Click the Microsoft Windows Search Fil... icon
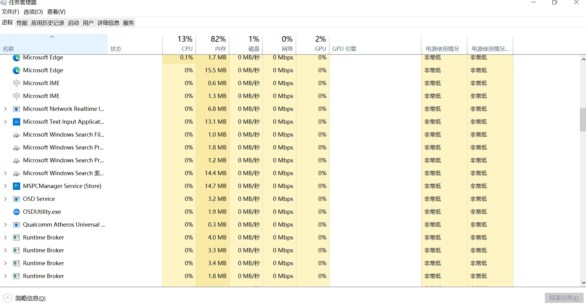 click(17, 135)
